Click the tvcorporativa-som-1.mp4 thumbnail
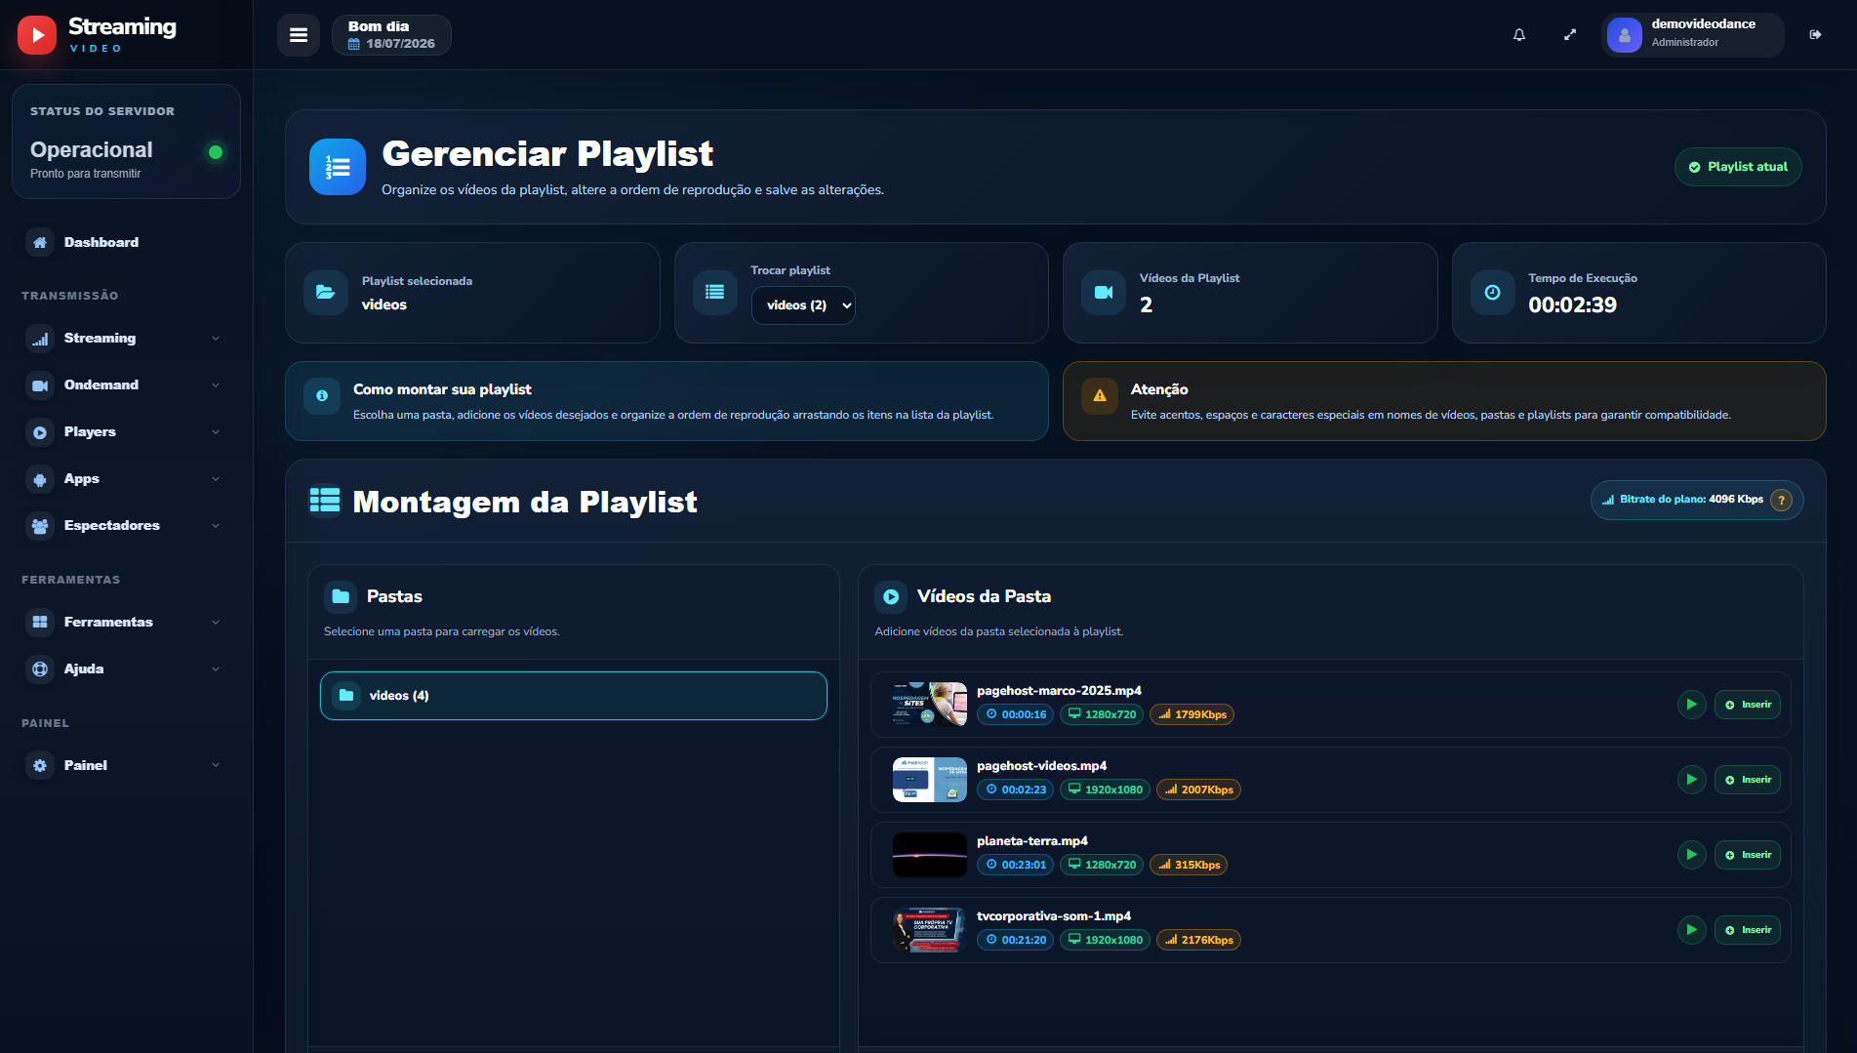Image resolution: width=1857 pixels, height=1053 pixels. click(930, 930)
